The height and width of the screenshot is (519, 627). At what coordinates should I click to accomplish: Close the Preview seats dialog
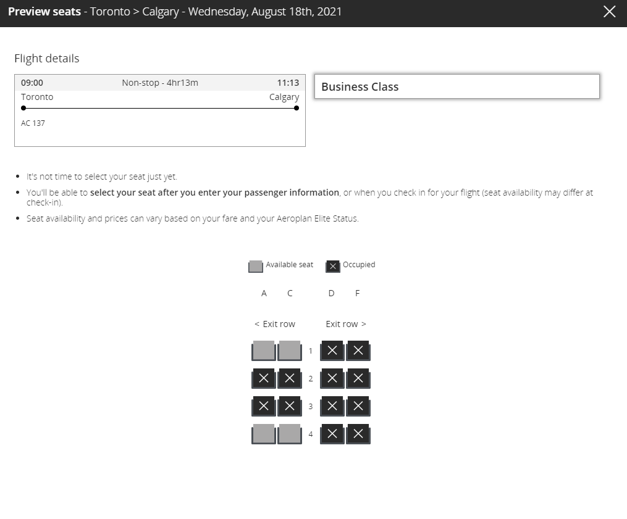[609, 12]
